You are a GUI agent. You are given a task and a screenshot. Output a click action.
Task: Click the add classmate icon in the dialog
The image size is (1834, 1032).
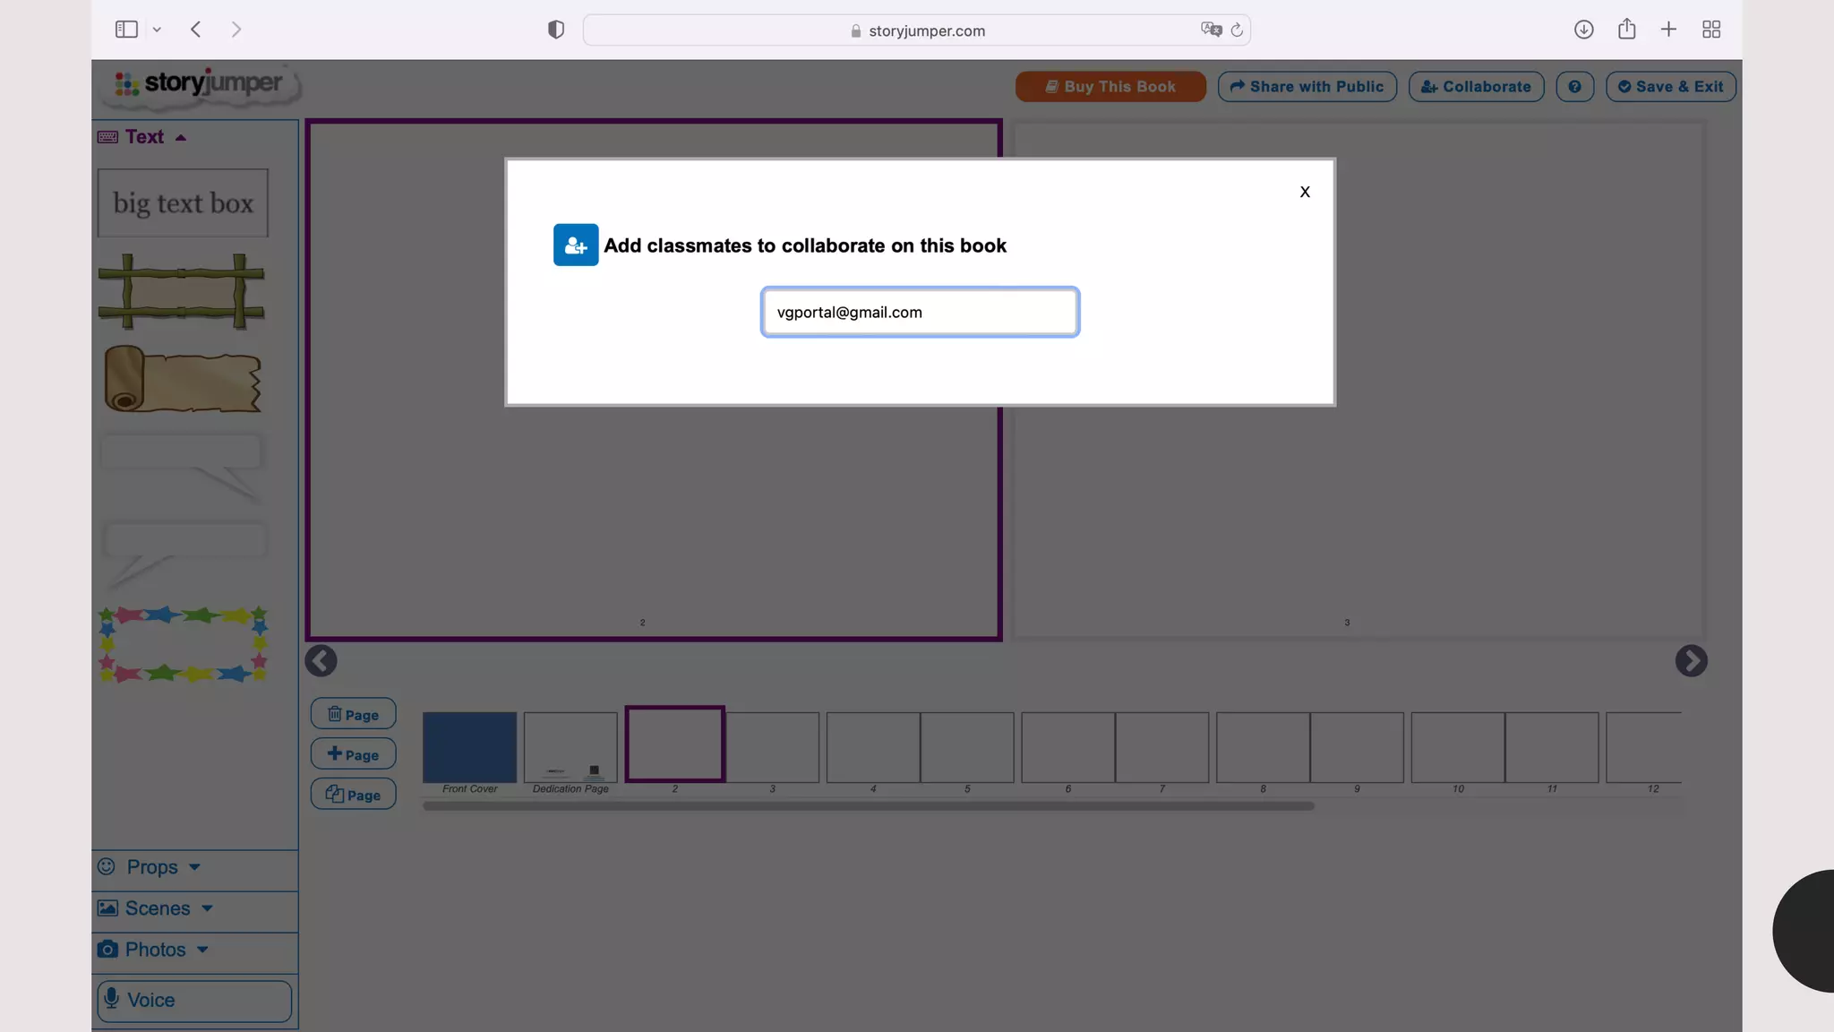click(x=576, y=245)
